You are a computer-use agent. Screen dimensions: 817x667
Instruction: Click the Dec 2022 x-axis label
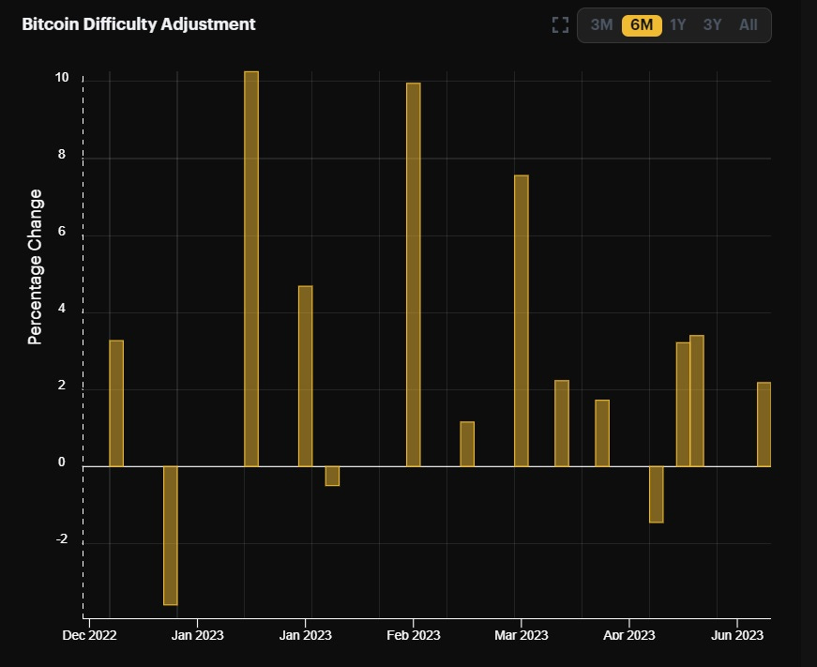coord(89,635)
